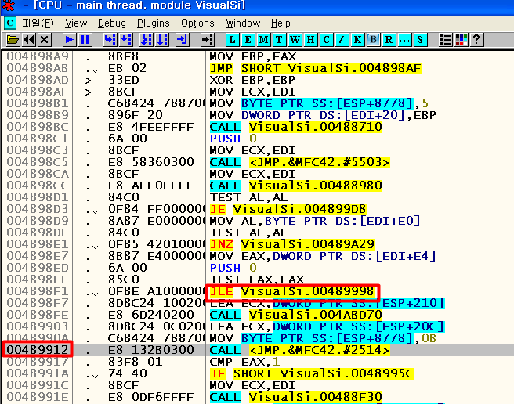Show Handles with H button
Screen dimensions: 514x404
(x=310, y=40)
